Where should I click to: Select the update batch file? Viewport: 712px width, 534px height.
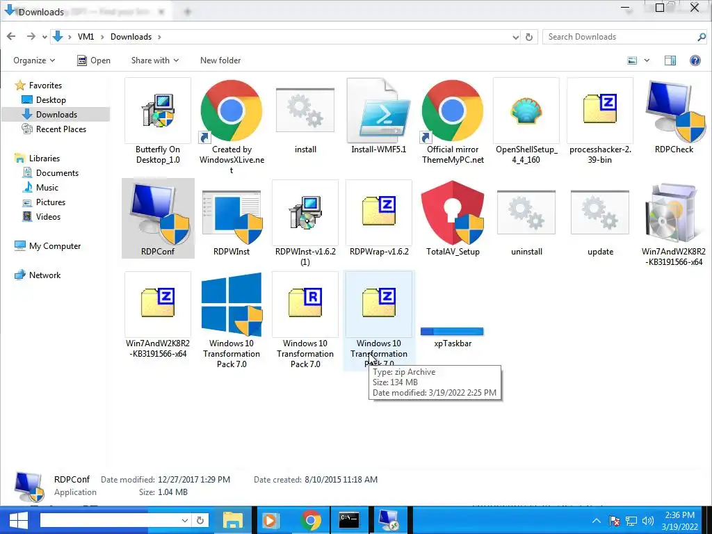600,213
